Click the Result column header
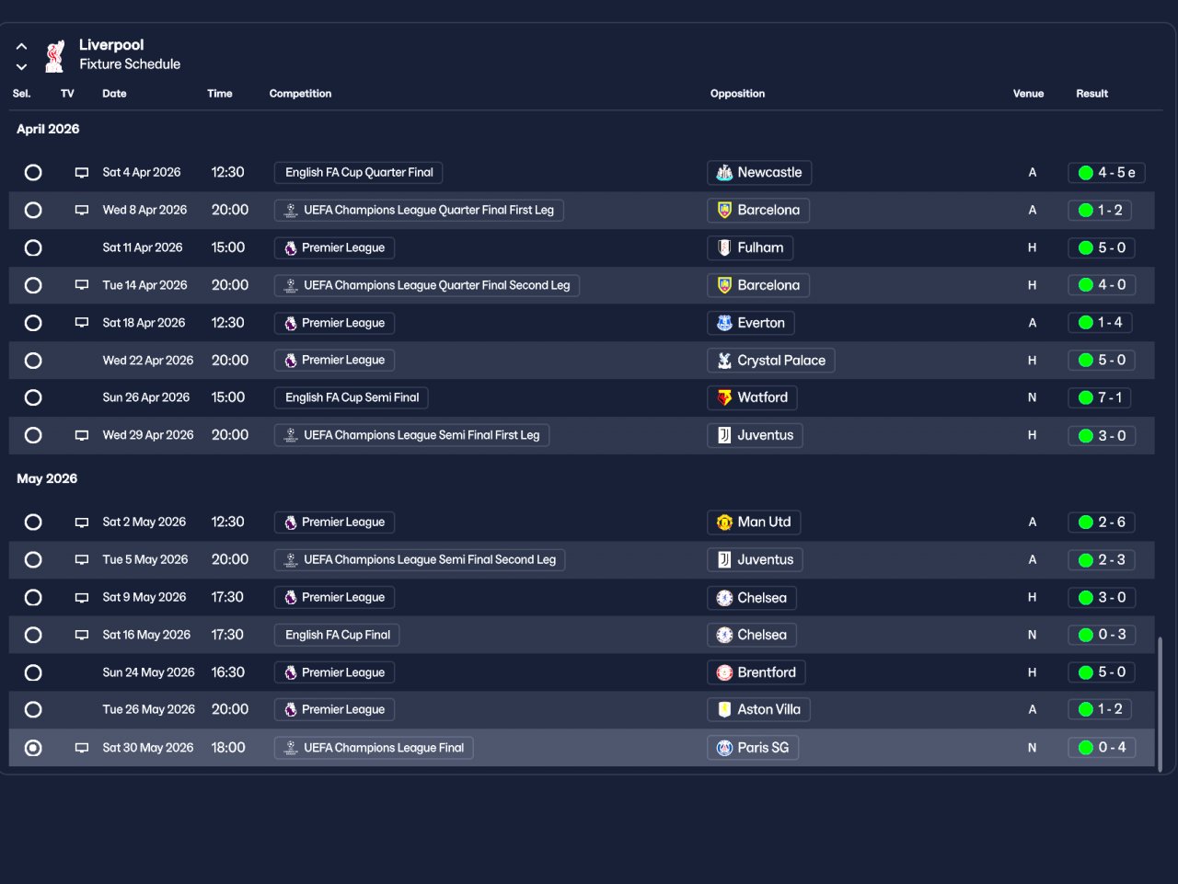This screenshot has width=1178, height=884. pos(1091,94)
